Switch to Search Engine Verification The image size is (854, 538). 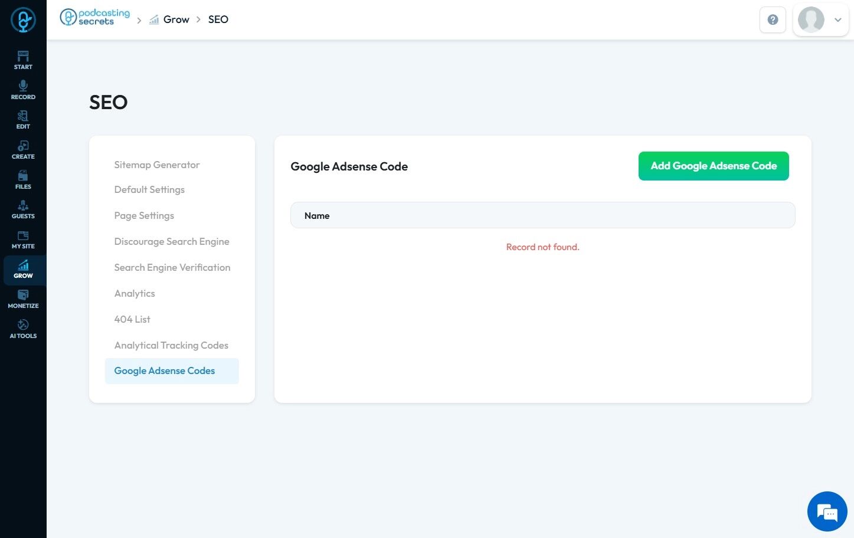172,267
